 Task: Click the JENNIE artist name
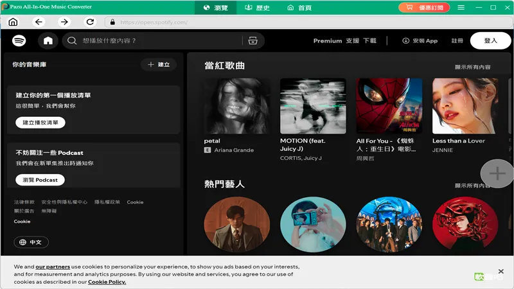point(443,150)
